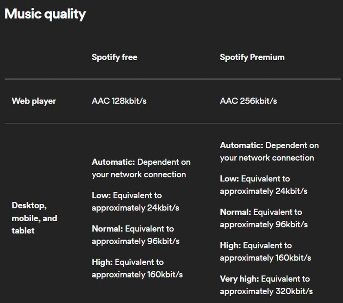Click Normal quality entry in Spotify Premium column
This screenshot has width=343, height=303.
coord(264,218)
